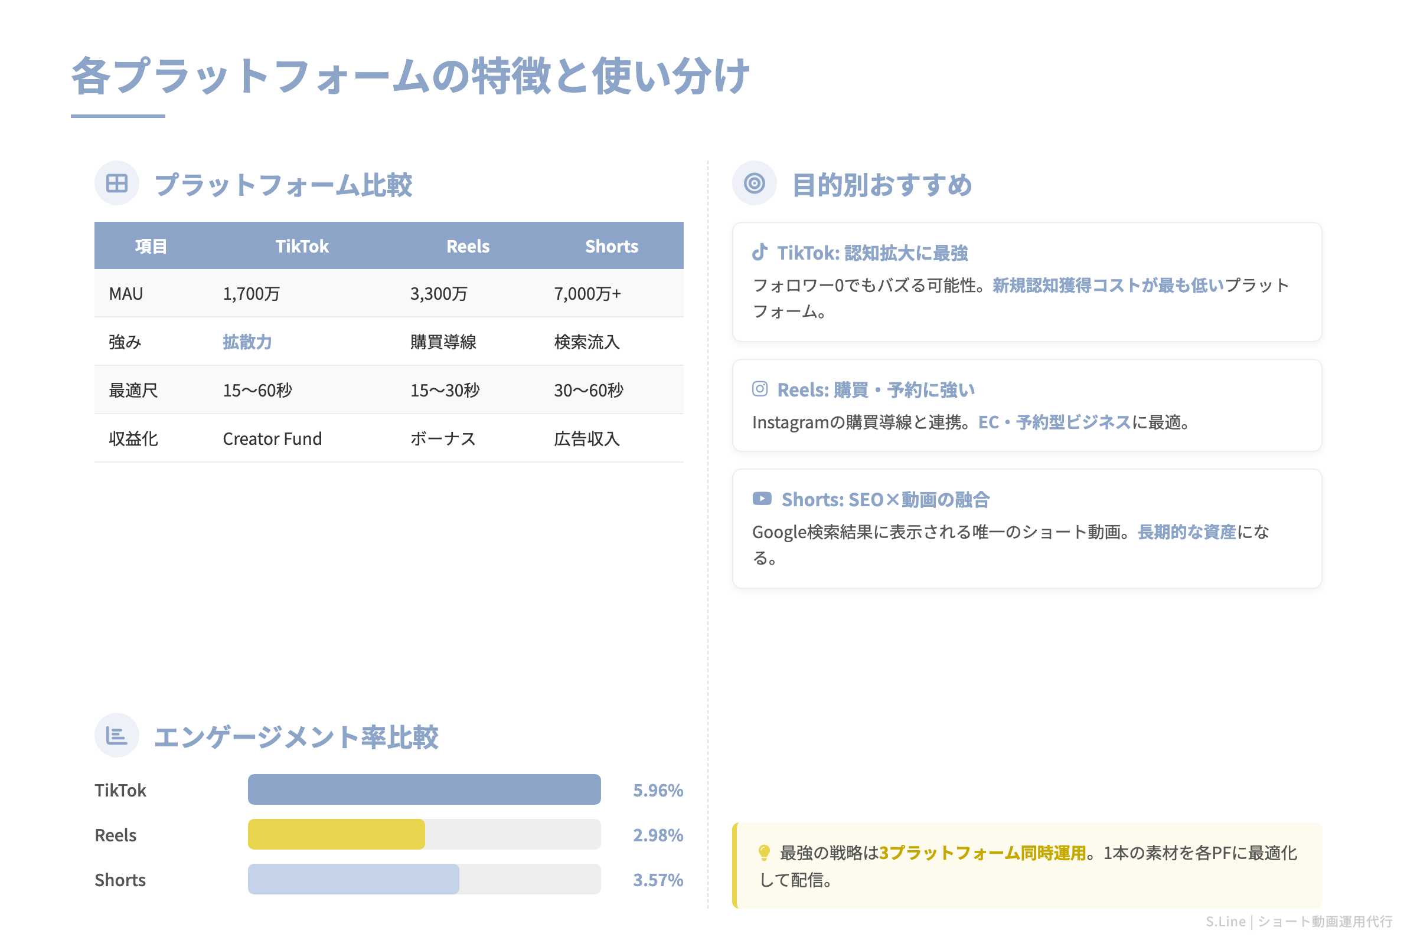1417x944 pixels.
Task: Click the TikTok engagement bar
Action: pyautogui.click(x=423, y=789)
